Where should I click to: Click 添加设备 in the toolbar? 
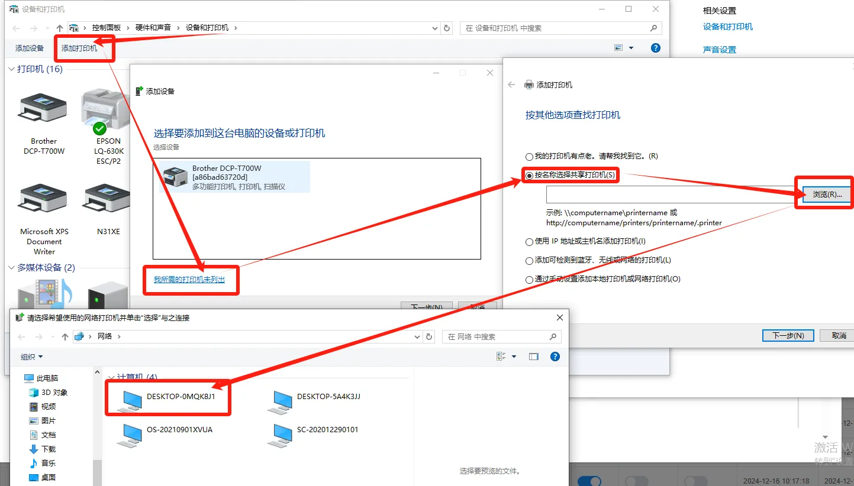click(30, 48)
